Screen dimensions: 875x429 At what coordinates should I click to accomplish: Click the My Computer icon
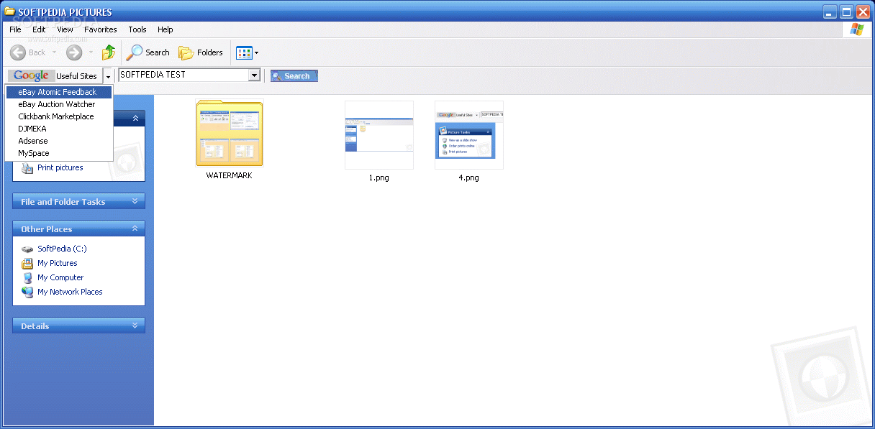[27, 277]
